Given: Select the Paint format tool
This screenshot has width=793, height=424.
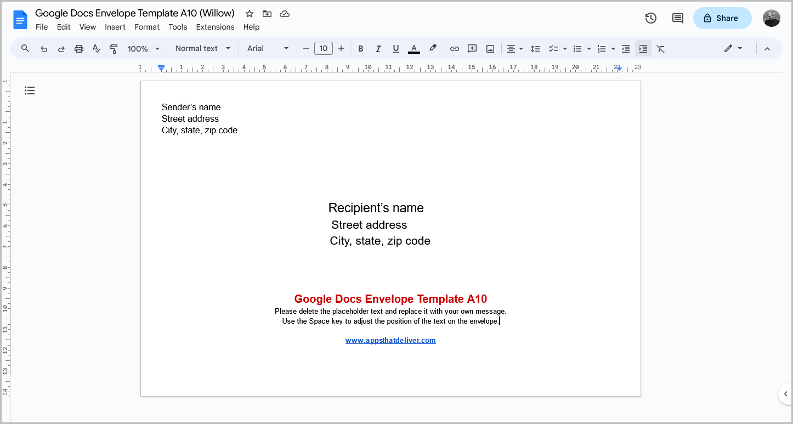Looking at the screenshot, I should [114, 48].
